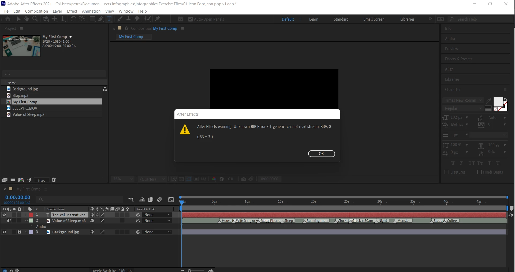
Task: Select the Eraser tool
Action: click(137, 19)
